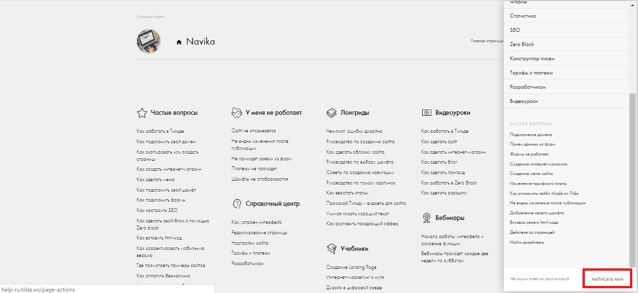Screen dimensions: 638x293
Task: Open Подключение домена in the side panel
Action: click(x=531, y=135)
